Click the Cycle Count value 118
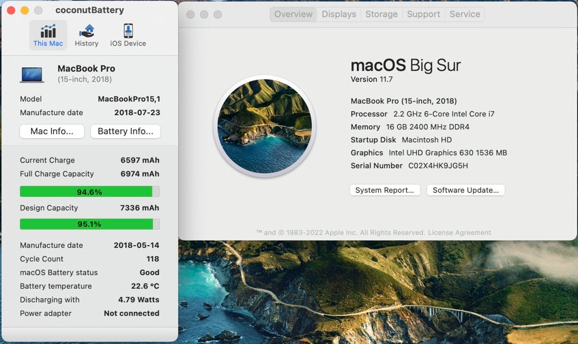 click(153, 259)
